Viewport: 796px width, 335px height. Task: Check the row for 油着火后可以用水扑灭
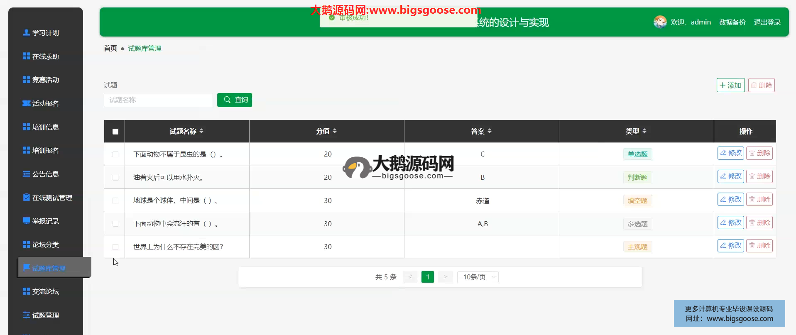point(115,178)
